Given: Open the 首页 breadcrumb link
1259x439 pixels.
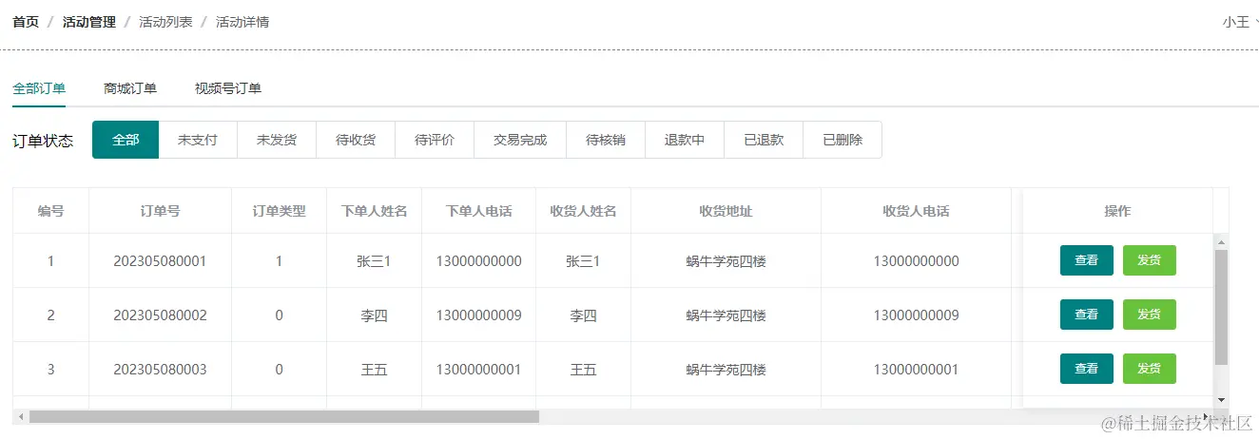Looking at the screenshot, I should tap(26, 22).
